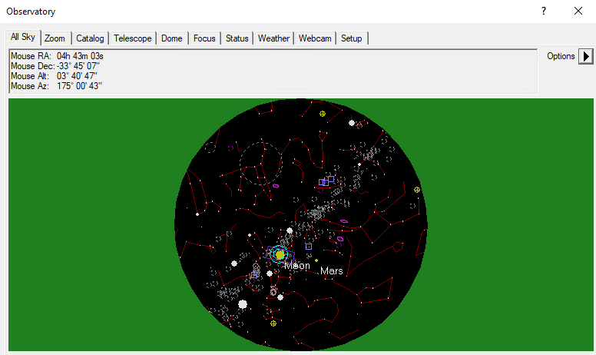Select the Telescope tab
Image resolution: width=596 pixels, height=355 pixels.
click(133, 38)
